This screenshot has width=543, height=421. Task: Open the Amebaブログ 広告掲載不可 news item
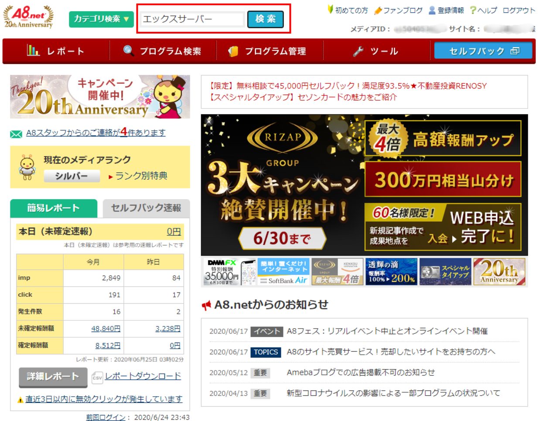point(361,373)
